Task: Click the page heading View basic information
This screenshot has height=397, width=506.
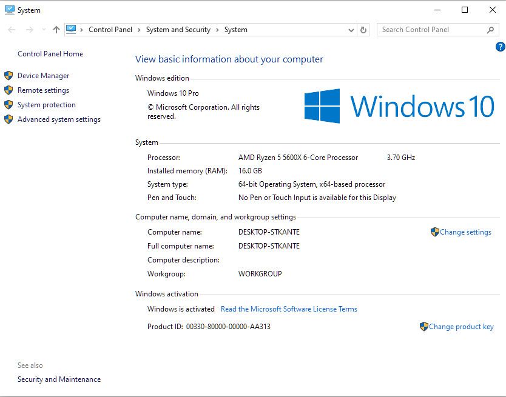Action: (229, 59)
